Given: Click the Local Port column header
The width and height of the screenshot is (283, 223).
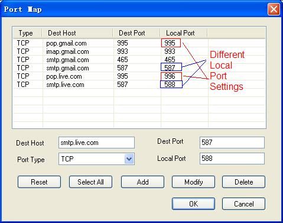Looking at the screenshot, I should tap(184, 33).
